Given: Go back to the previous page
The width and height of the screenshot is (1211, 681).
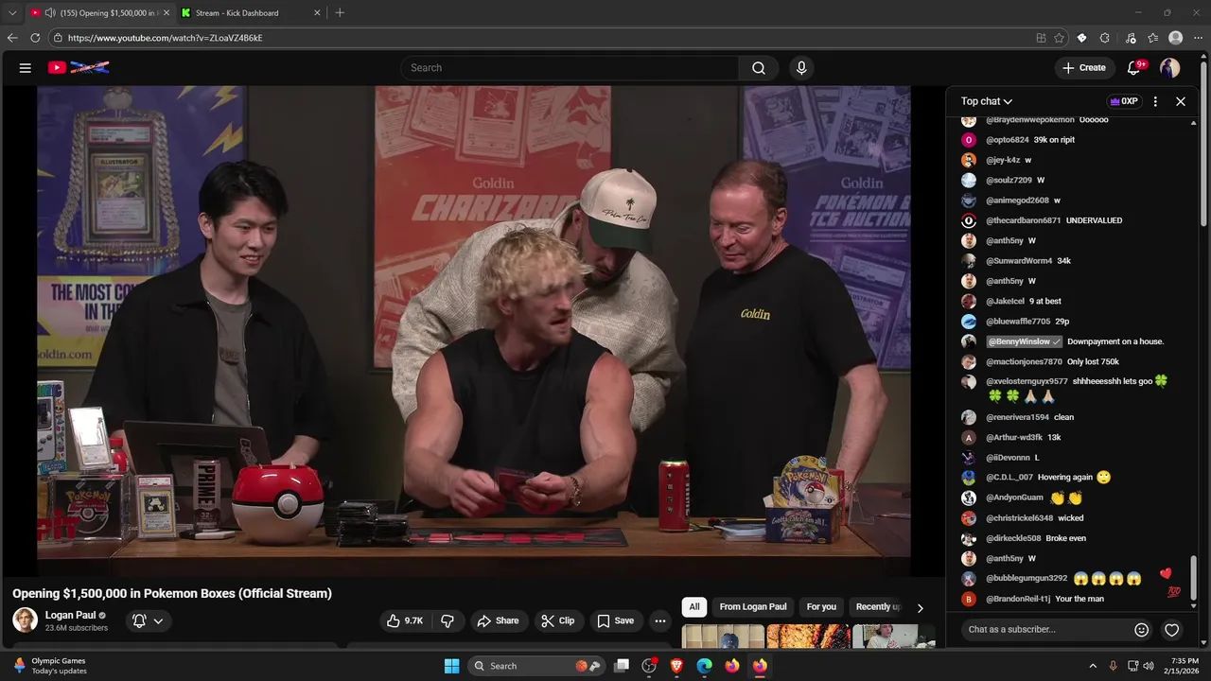Looking at the screenshot, I should point(12,38).
